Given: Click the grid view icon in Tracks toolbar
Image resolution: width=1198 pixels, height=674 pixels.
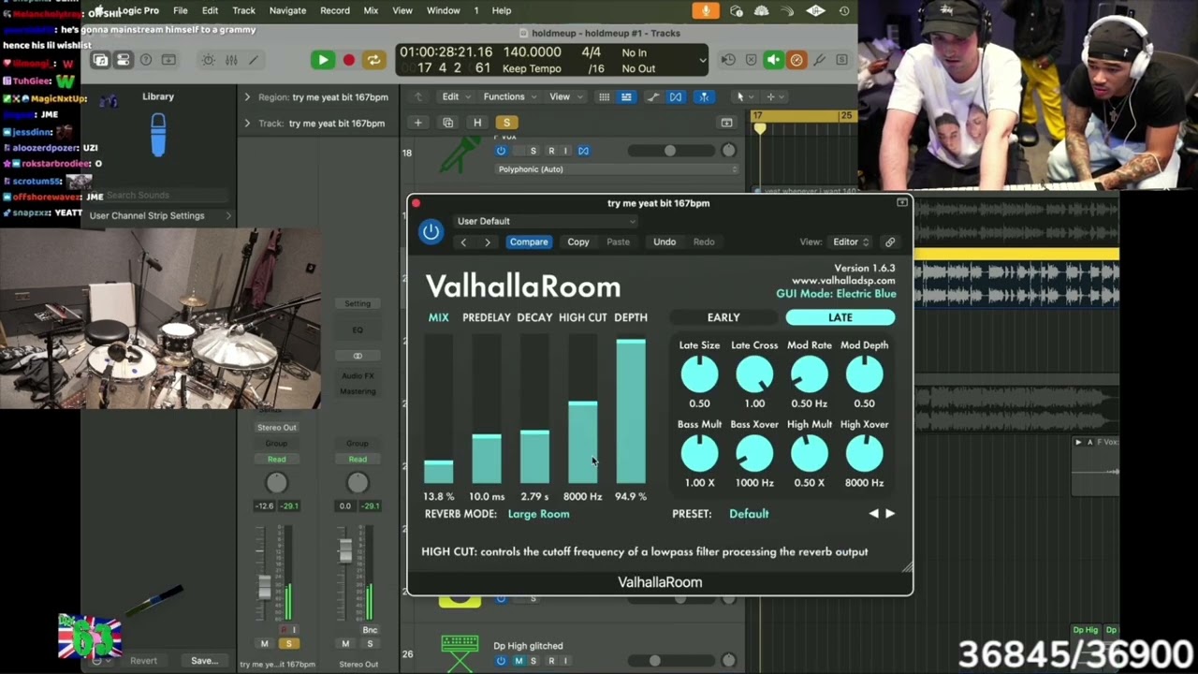Looking at the screenshot, I should click(x=604, y=96).
